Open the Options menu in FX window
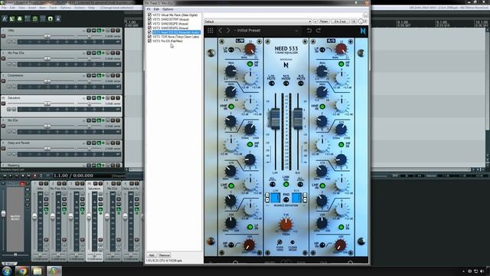490x276 pixels. coord(168,9)
